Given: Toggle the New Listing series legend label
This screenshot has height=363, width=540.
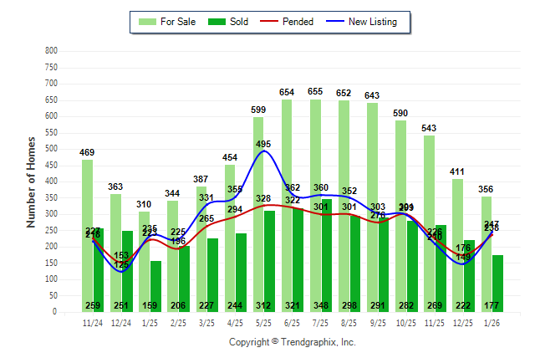Looking at the screenshot, I should tap(374, 22).
